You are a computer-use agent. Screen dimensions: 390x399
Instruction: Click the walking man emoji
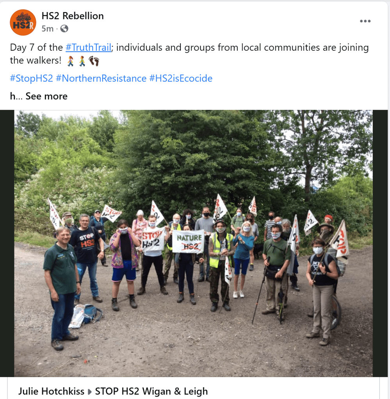[82, 61]
